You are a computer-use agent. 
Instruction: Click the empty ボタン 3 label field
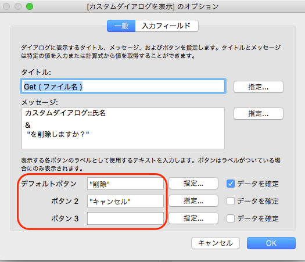pyautogui.click(x=125, y=218)
